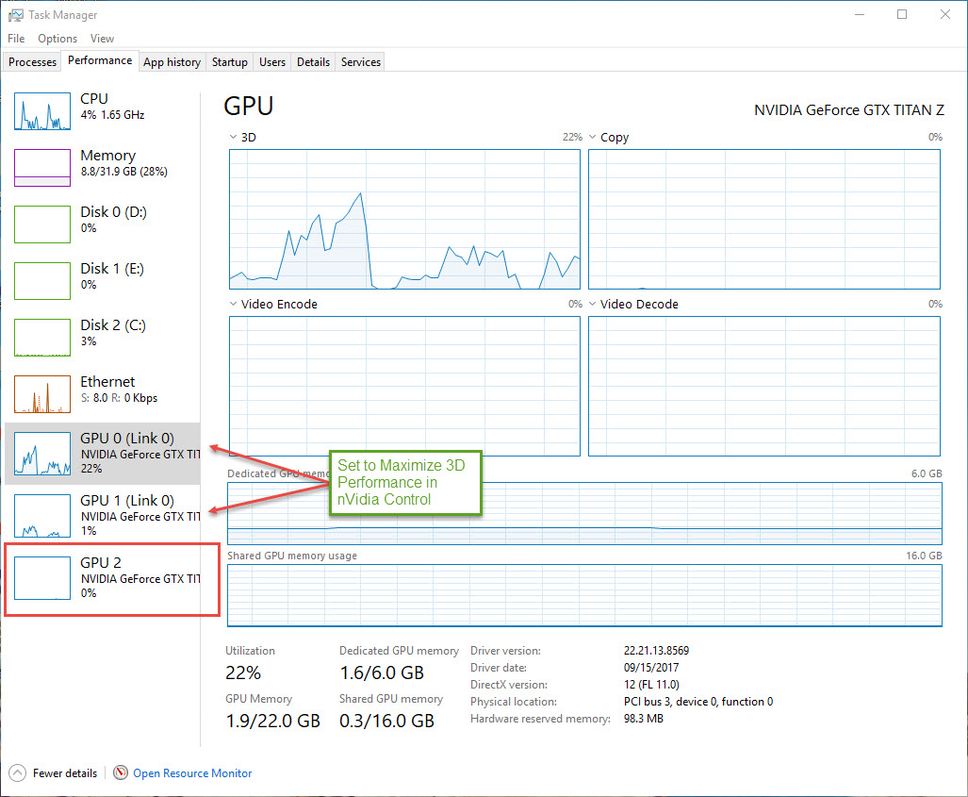Screen dimensions: 968x797
Task: Switch to the Processes tab
Action: click(33, 62)
